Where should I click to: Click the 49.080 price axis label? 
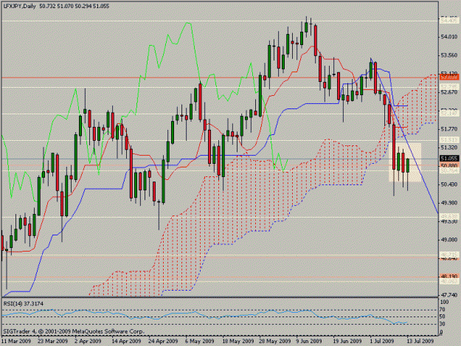tap(449, 240)
